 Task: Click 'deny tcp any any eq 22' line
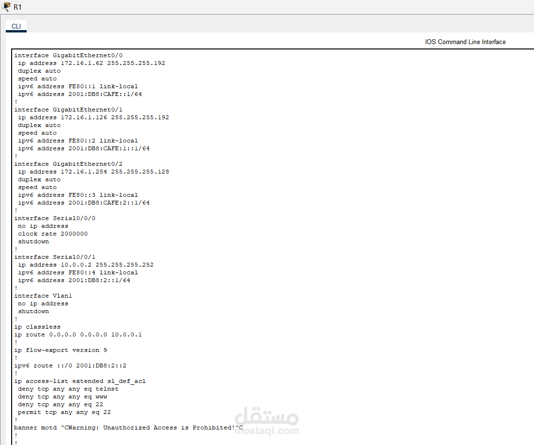(x=61, y=404)
